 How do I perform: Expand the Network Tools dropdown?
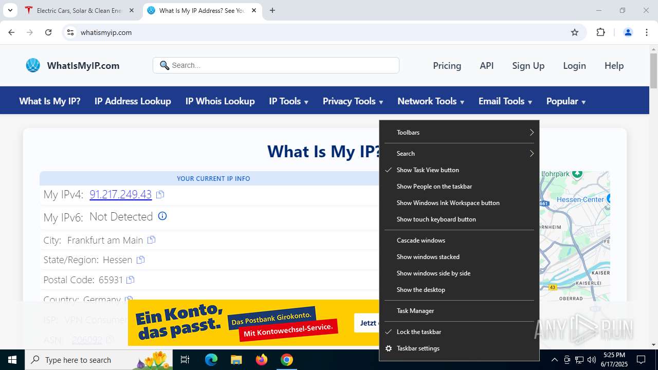click(431, 101)
